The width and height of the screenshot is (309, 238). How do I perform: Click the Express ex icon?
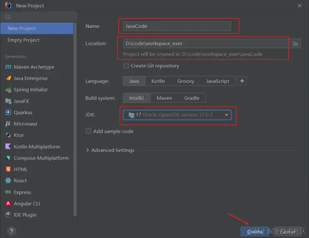(x=8, y=192)
